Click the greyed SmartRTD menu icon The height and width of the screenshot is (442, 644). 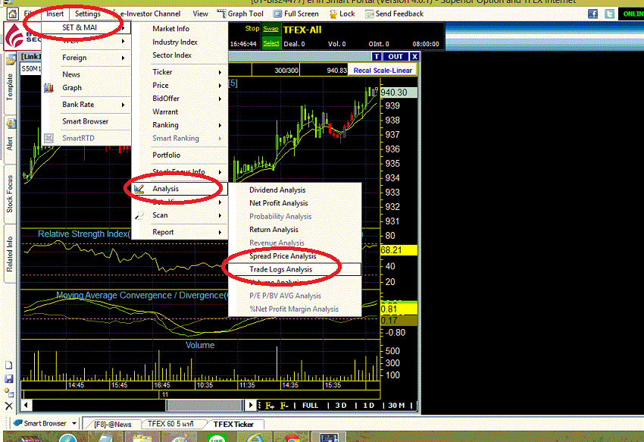click(x=49, y=138)
